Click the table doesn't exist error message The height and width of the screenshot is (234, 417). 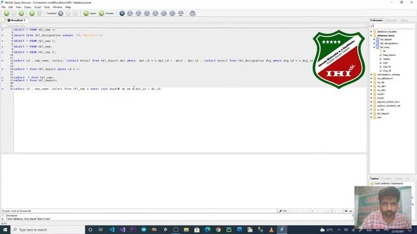click(28, 219)
